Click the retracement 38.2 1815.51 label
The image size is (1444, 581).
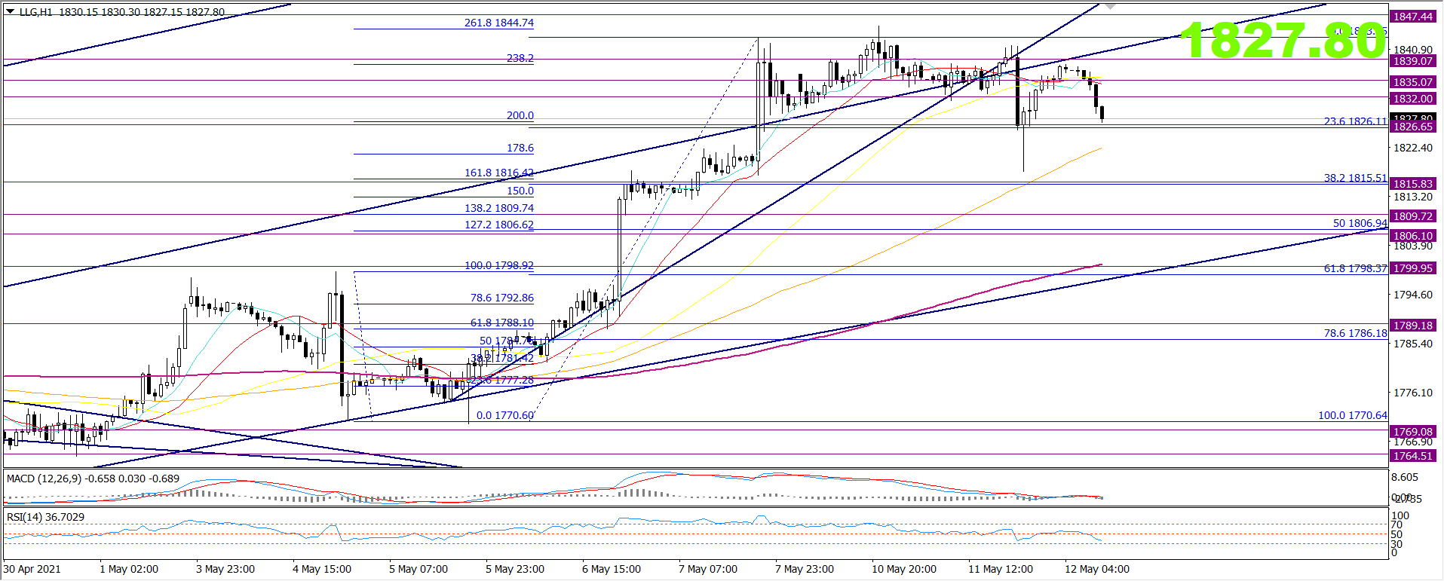pos(1356,179)
